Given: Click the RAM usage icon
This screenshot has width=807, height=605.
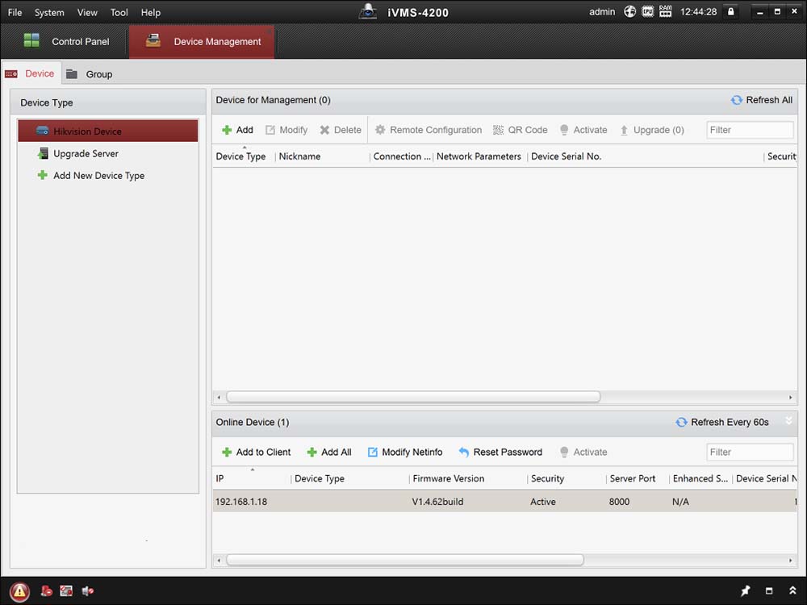Looking at the screenshot, I should (x=665, y=12).
